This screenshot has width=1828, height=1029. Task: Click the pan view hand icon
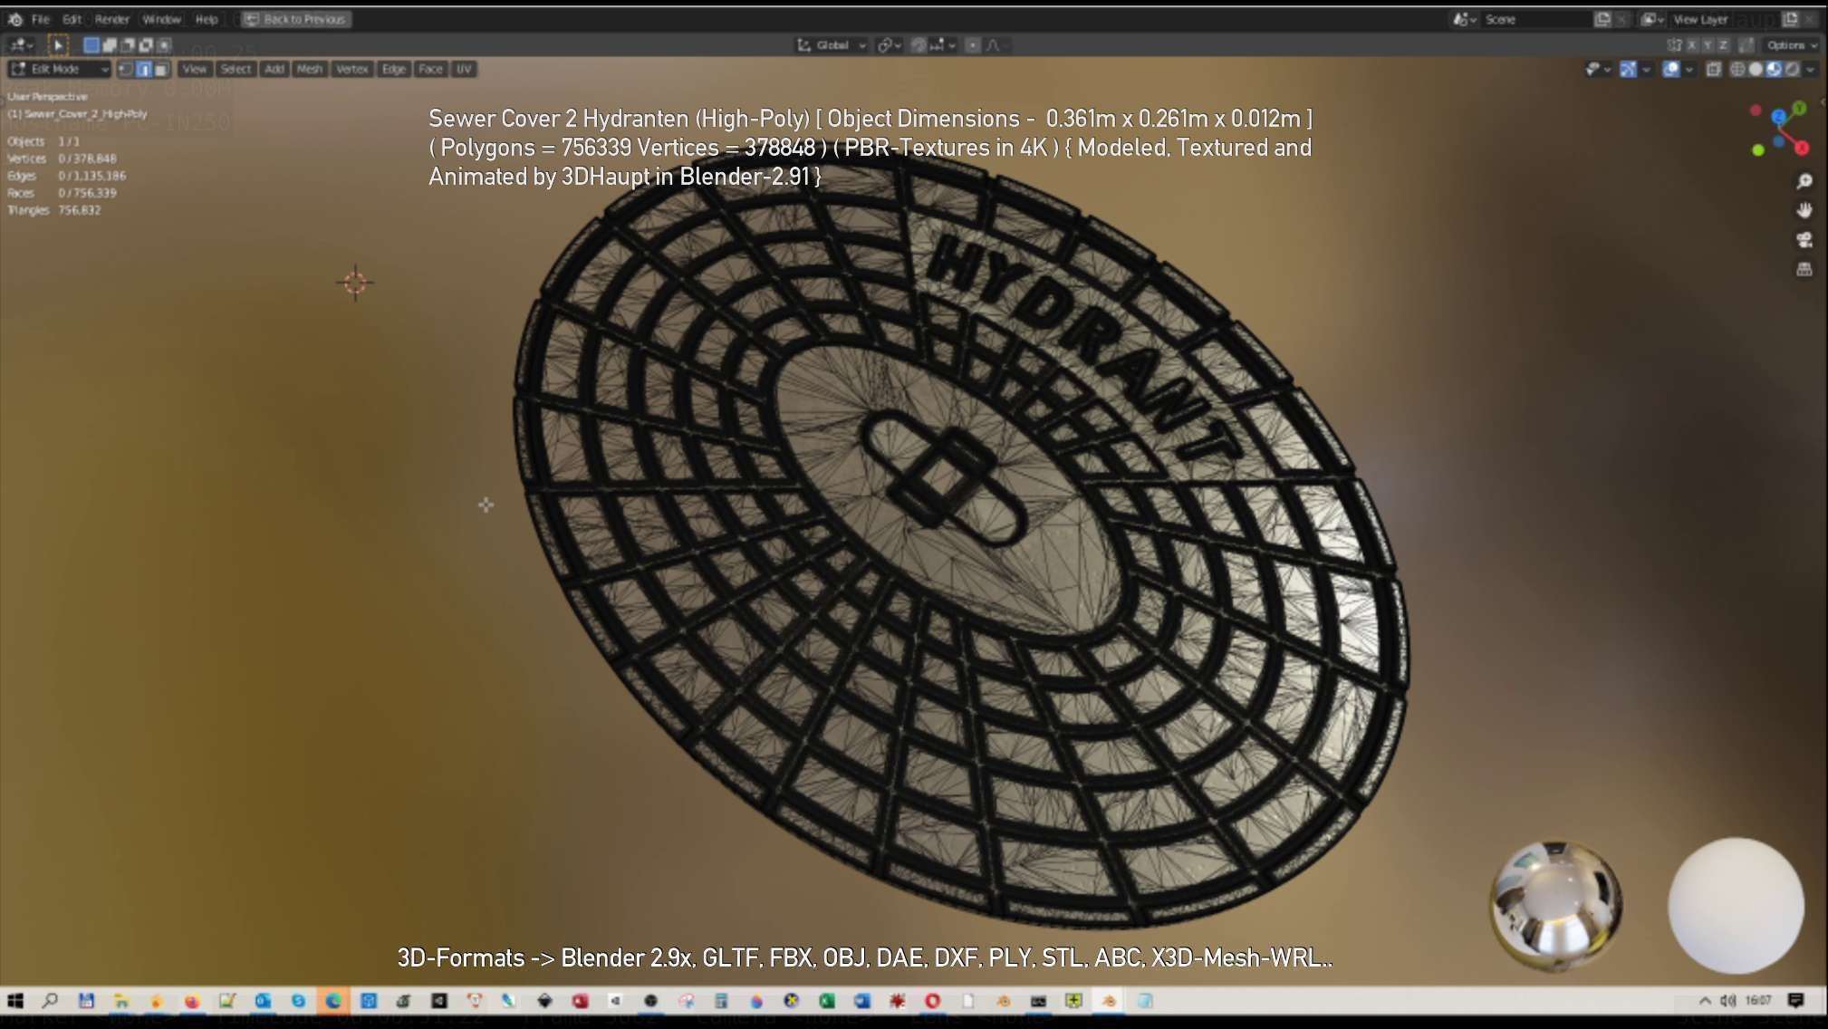pyautogui.click(x=1804, y=210)
